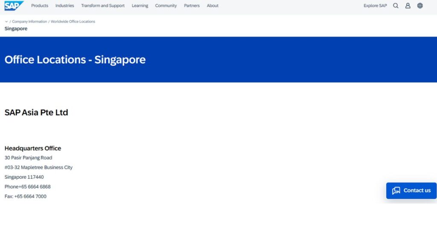Open the Industries menu
437x244 pixels.
65,6
